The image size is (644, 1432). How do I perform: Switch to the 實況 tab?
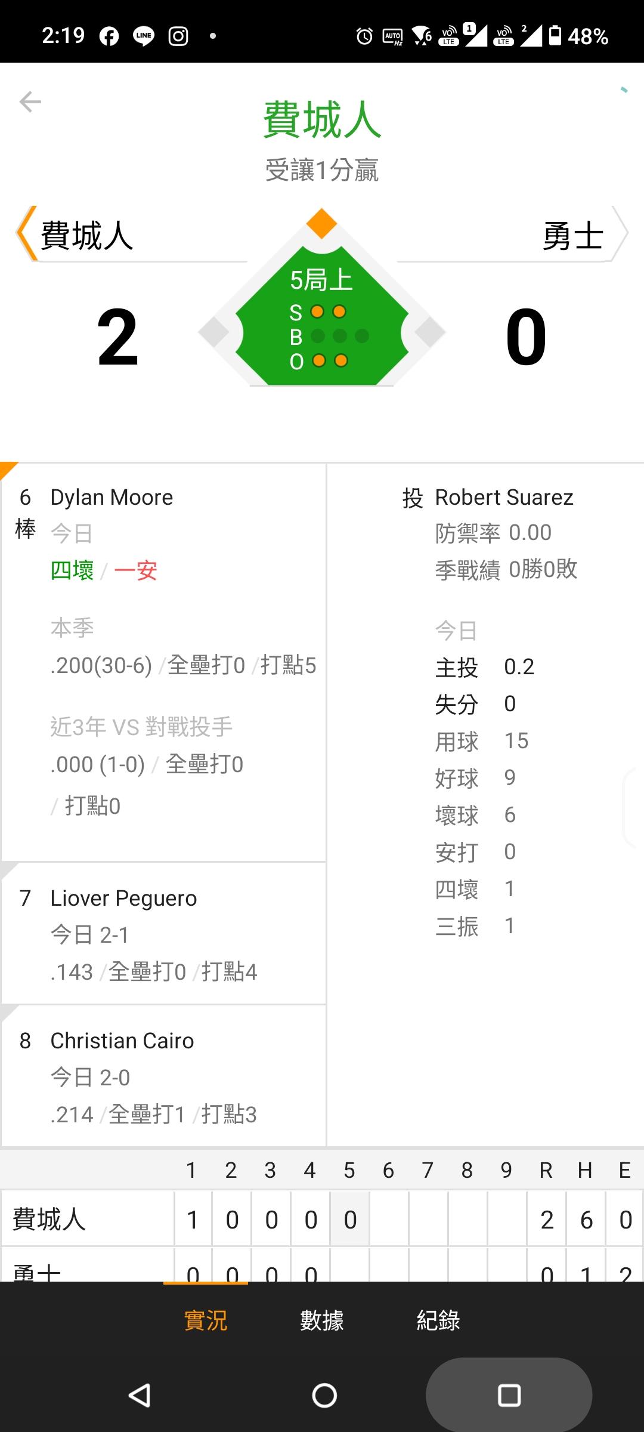[206, 1320]
